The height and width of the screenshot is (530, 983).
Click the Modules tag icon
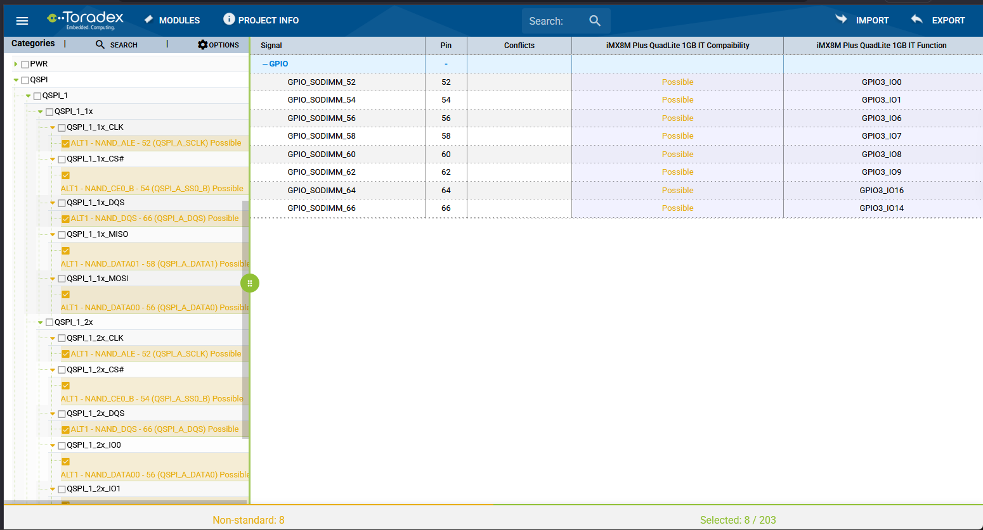pos(148,20)
